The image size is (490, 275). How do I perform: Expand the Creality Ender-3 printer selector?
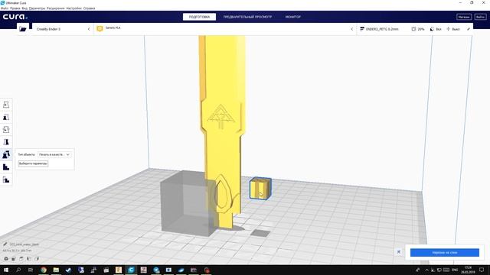coord(63,29)
